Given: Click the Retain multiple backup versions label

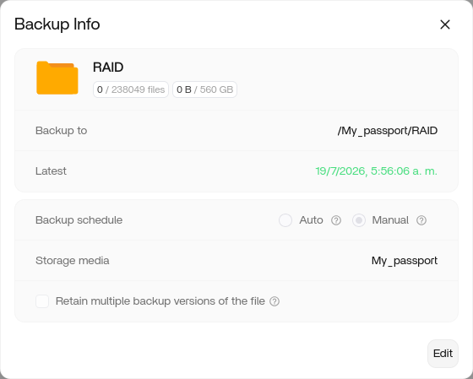Looking at the screenshot, I should coord(160,301).
